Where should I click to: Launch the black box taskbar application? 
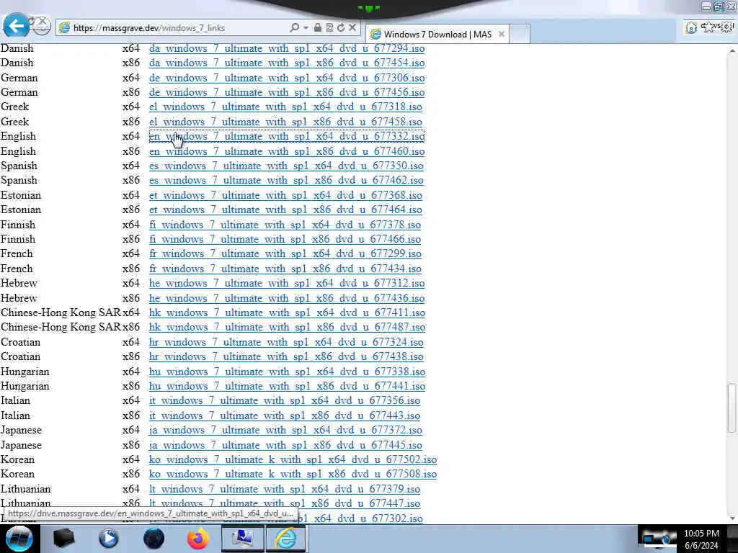pos(63,539)
